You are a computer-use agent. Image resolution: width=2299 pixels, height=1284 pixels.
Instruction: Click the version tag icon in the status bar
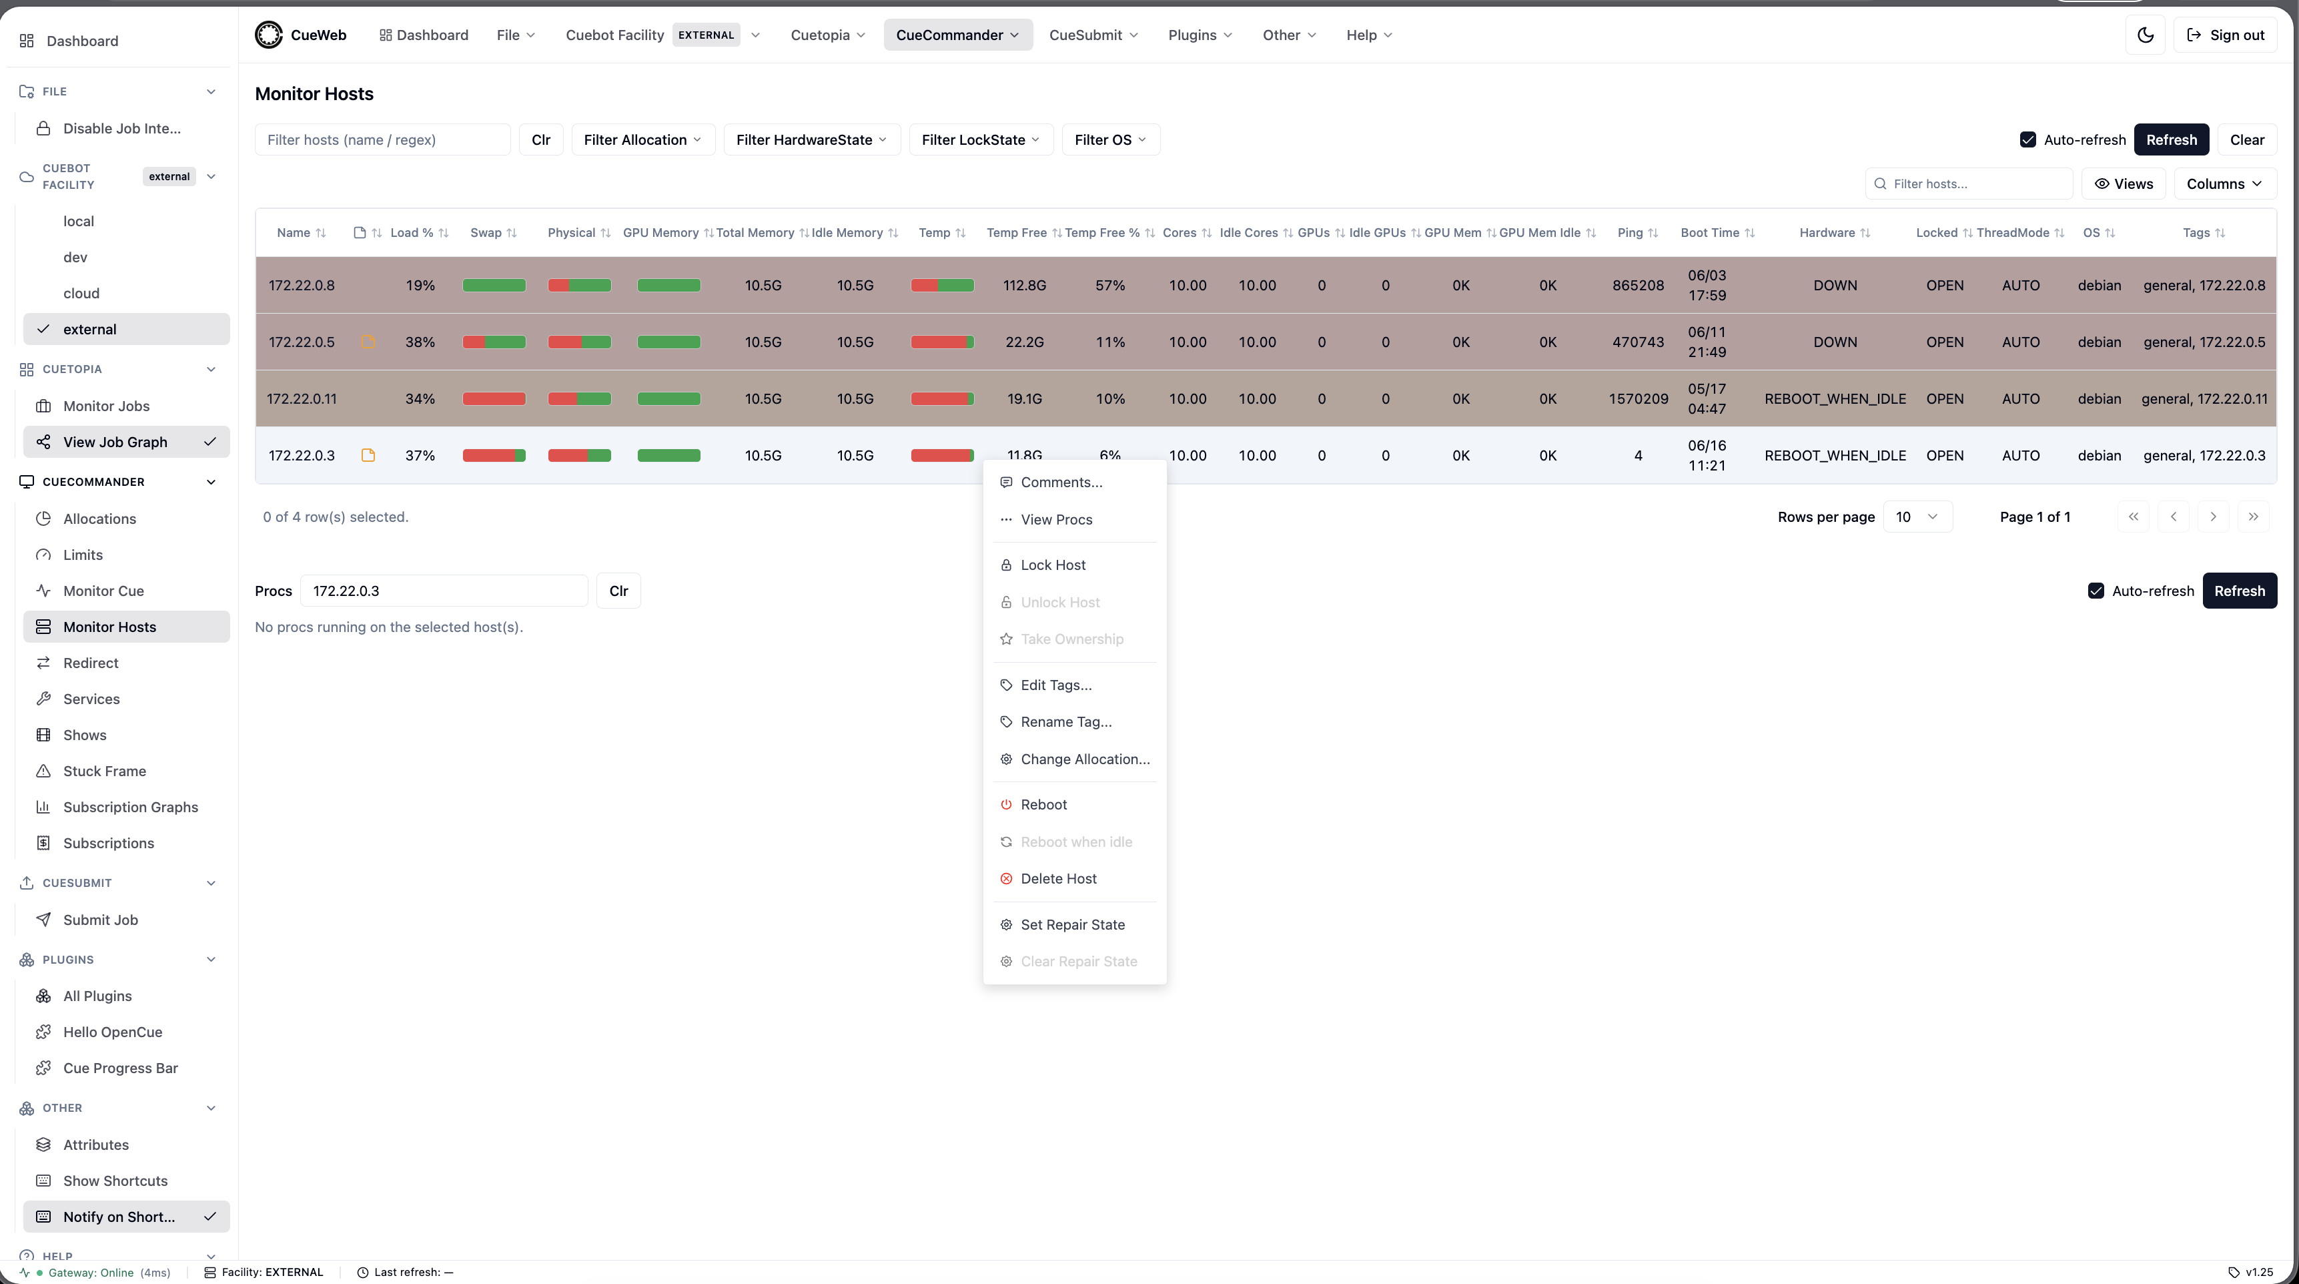pos(2234,1273)
